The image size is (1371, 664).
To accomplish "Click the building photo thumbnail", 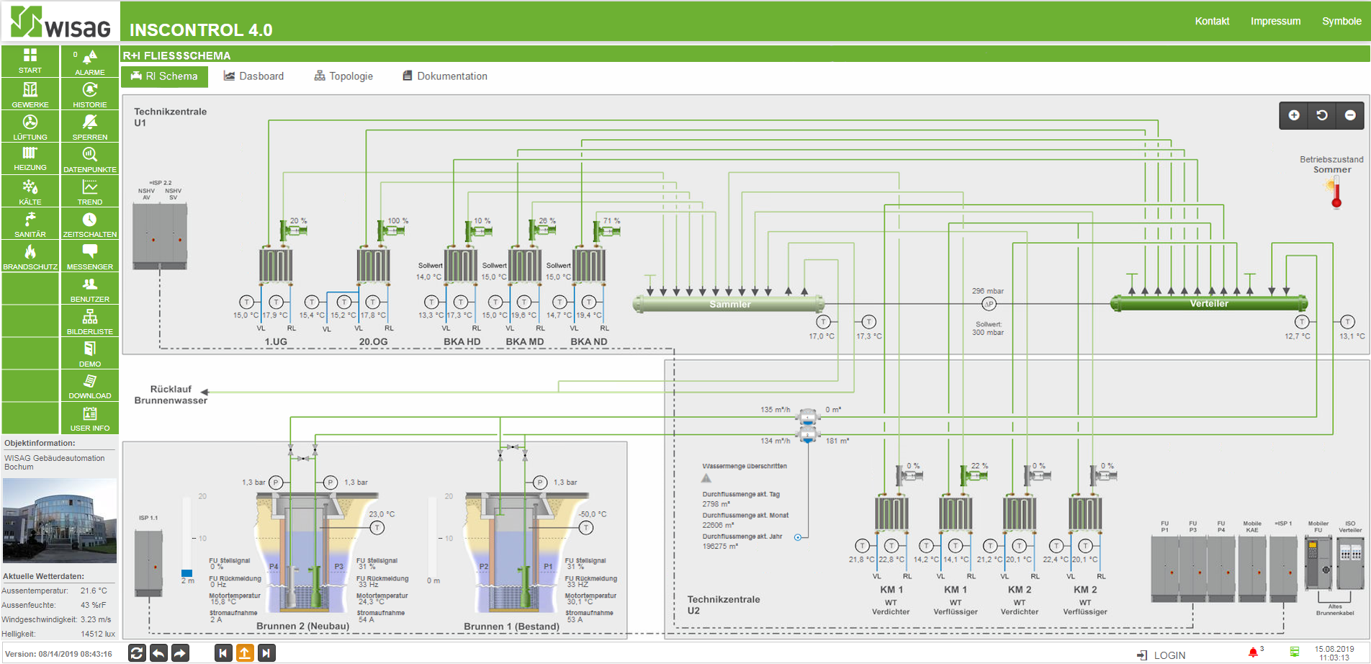I will point(60,521).
